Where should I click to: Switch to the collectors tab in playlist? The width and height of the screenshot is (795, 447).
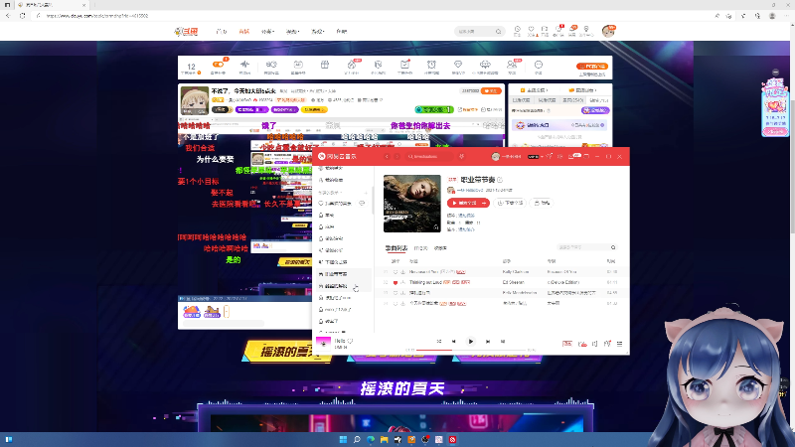click(440, 248)
